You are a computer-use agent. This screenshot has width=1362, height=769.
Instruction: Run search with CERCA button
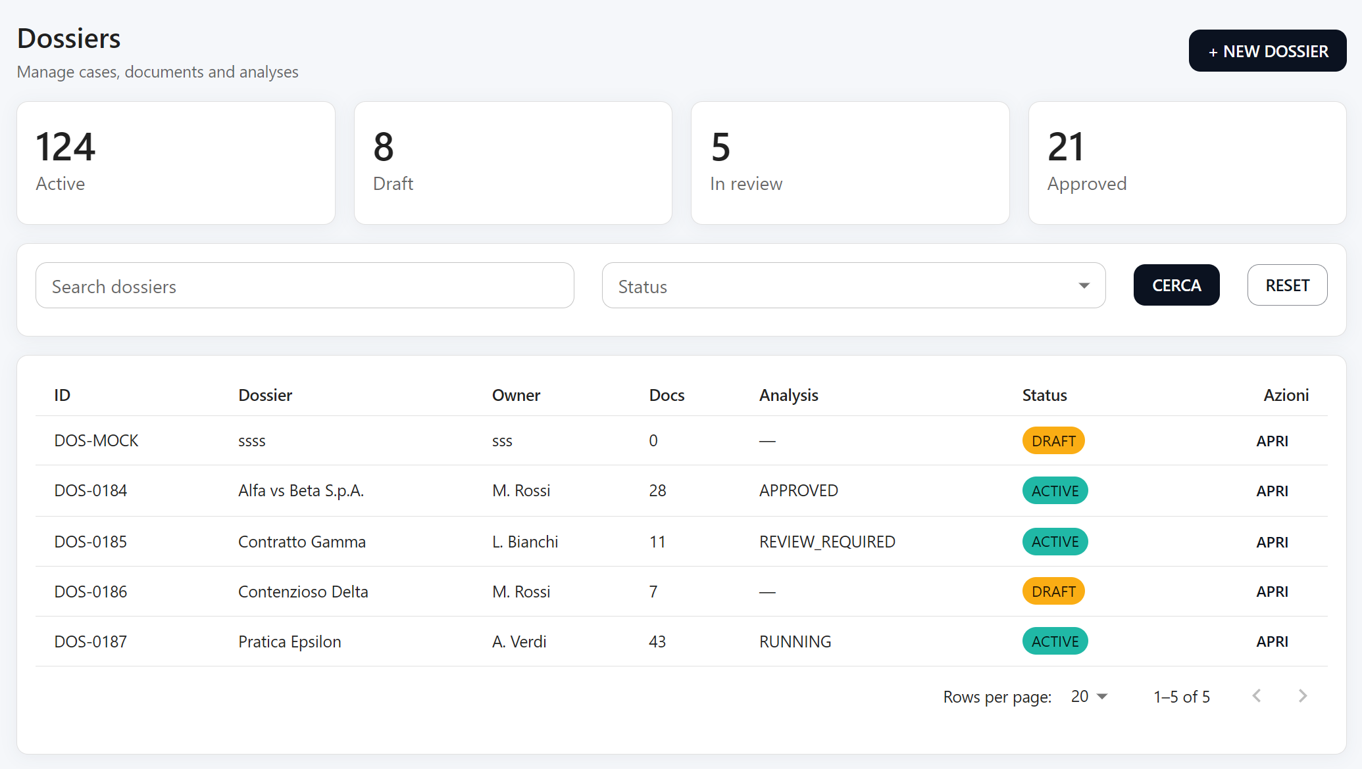[1176, 285]
